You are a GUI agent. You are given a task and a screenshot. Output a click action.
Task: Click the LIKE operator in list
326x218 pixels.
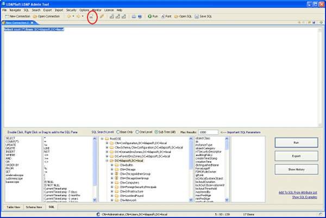pos(47,148)
